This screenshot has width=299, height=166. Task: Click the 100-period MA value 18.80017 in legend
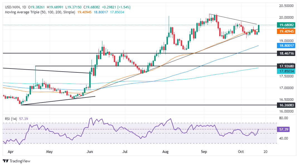(101, 12)
